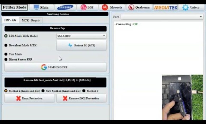
Task: Switch to the Samsung brand tab
Action: (x=65, y=7)
